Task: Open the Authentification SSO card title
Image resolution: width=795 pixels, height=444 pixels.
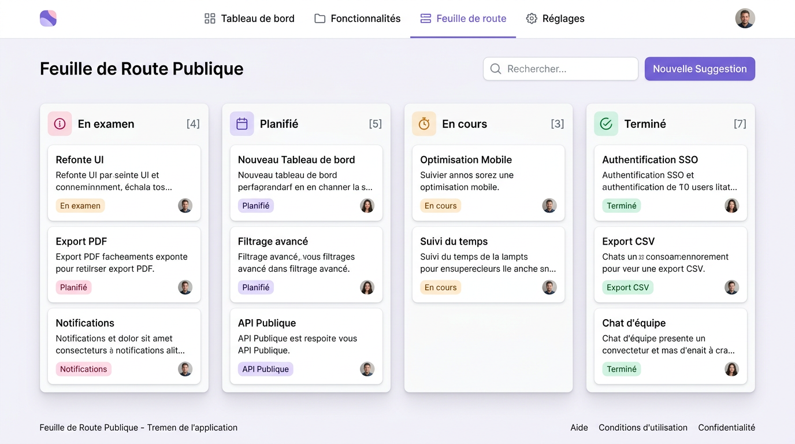Action: pyautogui.click(x=650, y=160)
